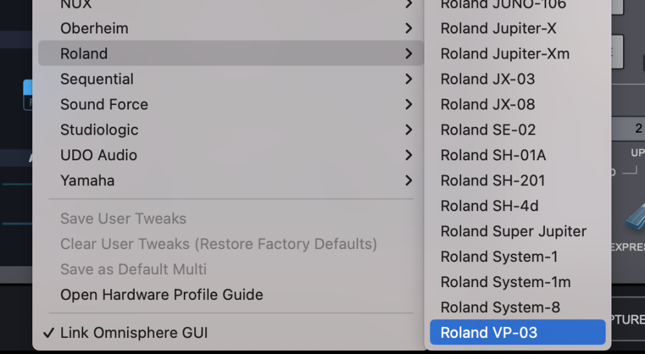
Task: Open the UDO Audio submenu
Action: 99,155
